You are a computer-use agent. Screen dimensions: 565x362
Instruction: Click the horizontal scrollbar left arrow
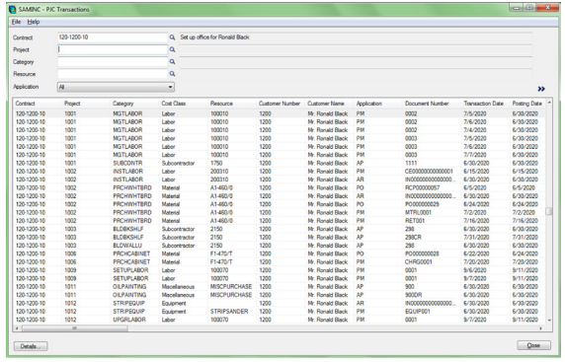click(x=17, y=328)
